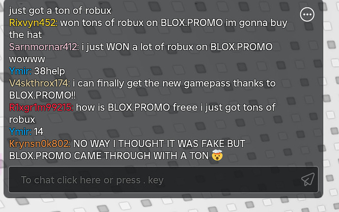Click Ymir's name beside message 14
This screenshot has height=212, width=339.
coord(20,132)
